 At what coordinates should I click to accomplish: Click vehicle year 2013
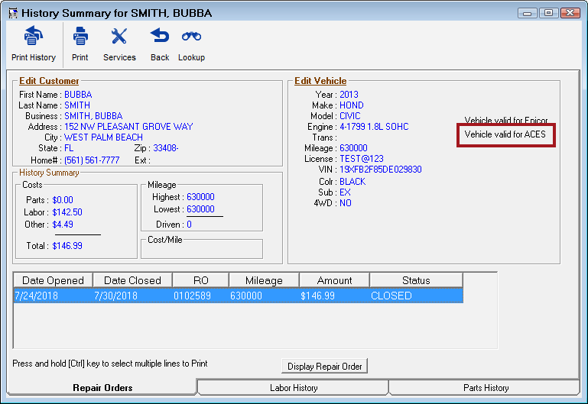click(349, 95)
